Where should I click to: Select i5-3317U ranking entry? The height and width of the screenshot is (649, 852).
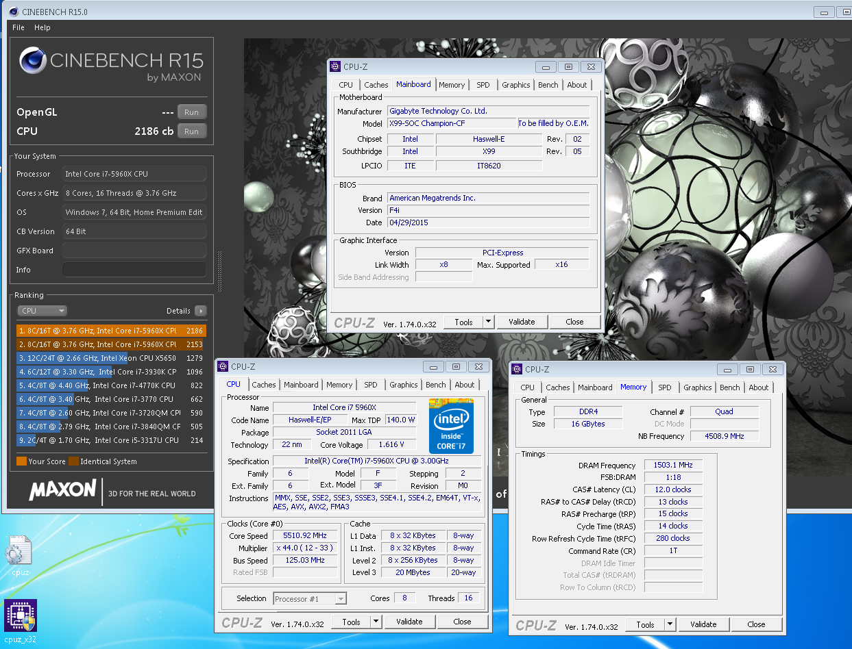point(111,440)
